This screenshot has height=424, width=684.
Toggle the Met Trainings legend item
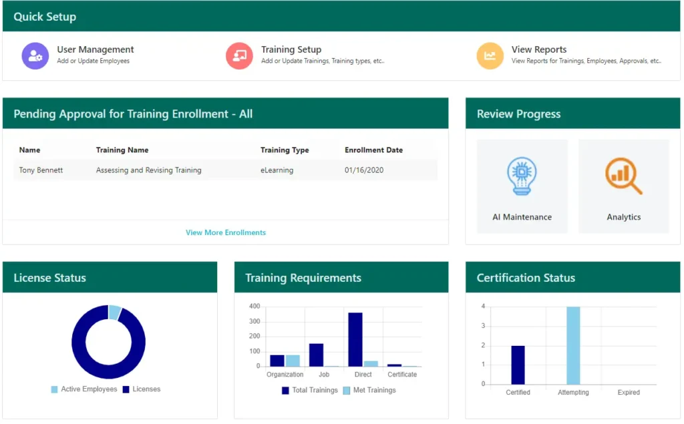(369, 391)
